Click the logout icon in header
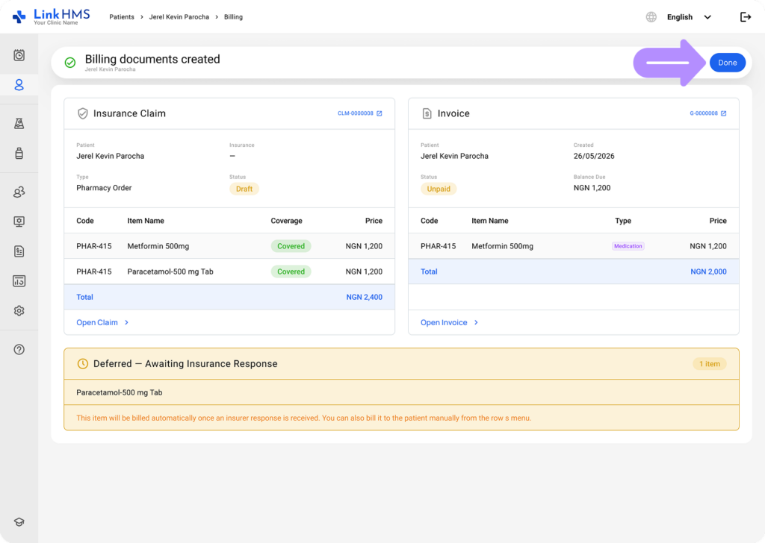The width and height of the screenshot is (765, 543). [x=745, y=17]
